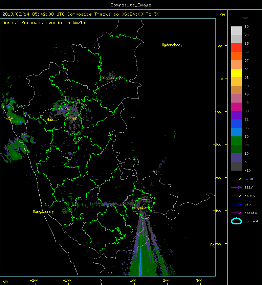This screenshot has height=285, width=262.
Task: Click the -300 tick on vertical km axis
Action: [217, 178]
